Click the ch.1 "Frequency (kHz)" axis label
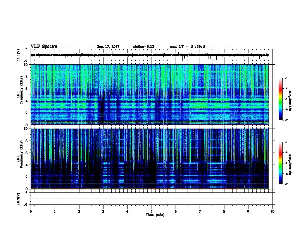The image size is (307, 237). pos(21,90)
